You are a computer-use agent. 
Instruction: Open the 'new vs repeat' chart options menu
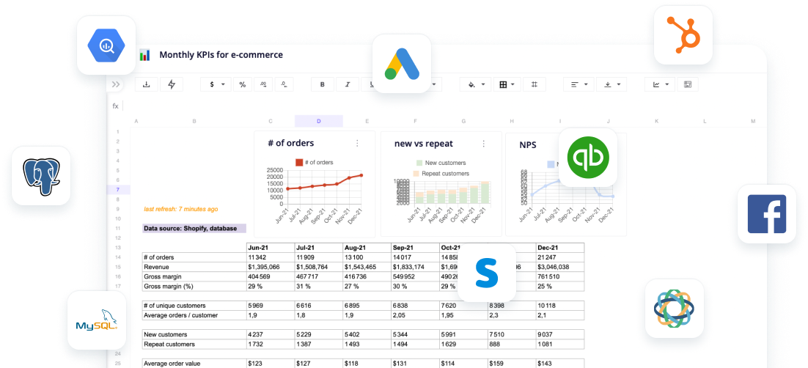(483, 144)
